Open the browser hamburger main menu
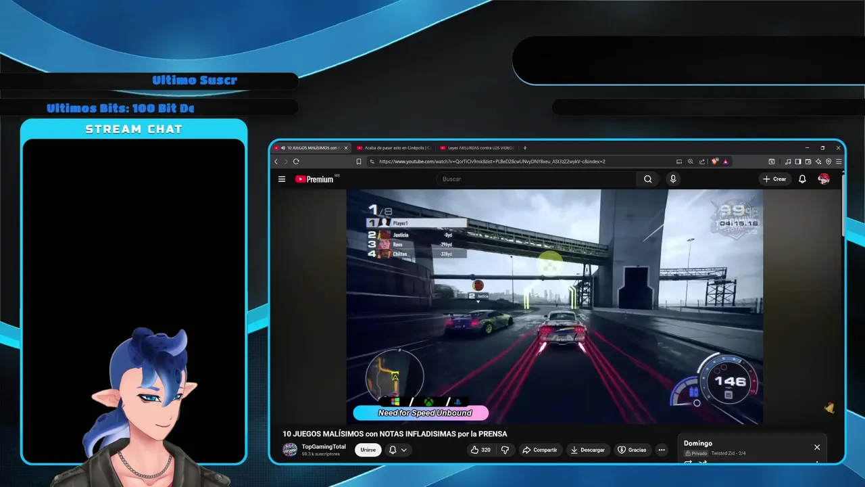 coord(839,162)
